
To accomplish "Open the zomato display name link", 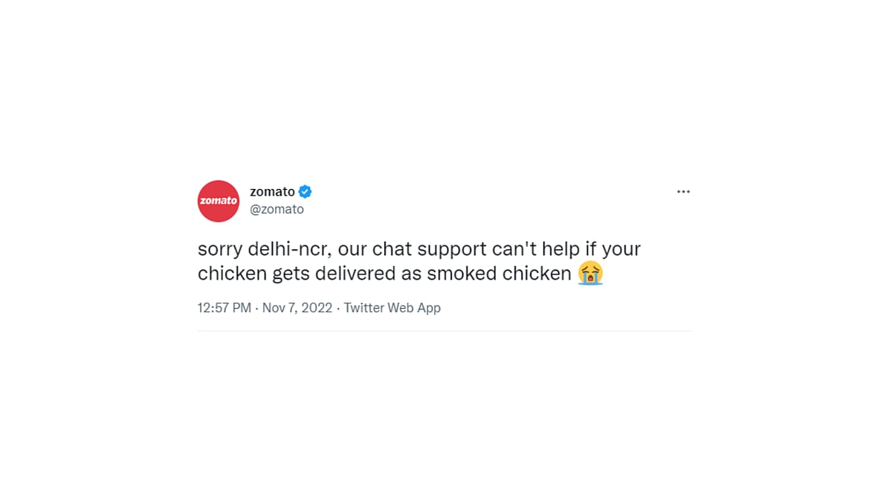I will [272, 192].
